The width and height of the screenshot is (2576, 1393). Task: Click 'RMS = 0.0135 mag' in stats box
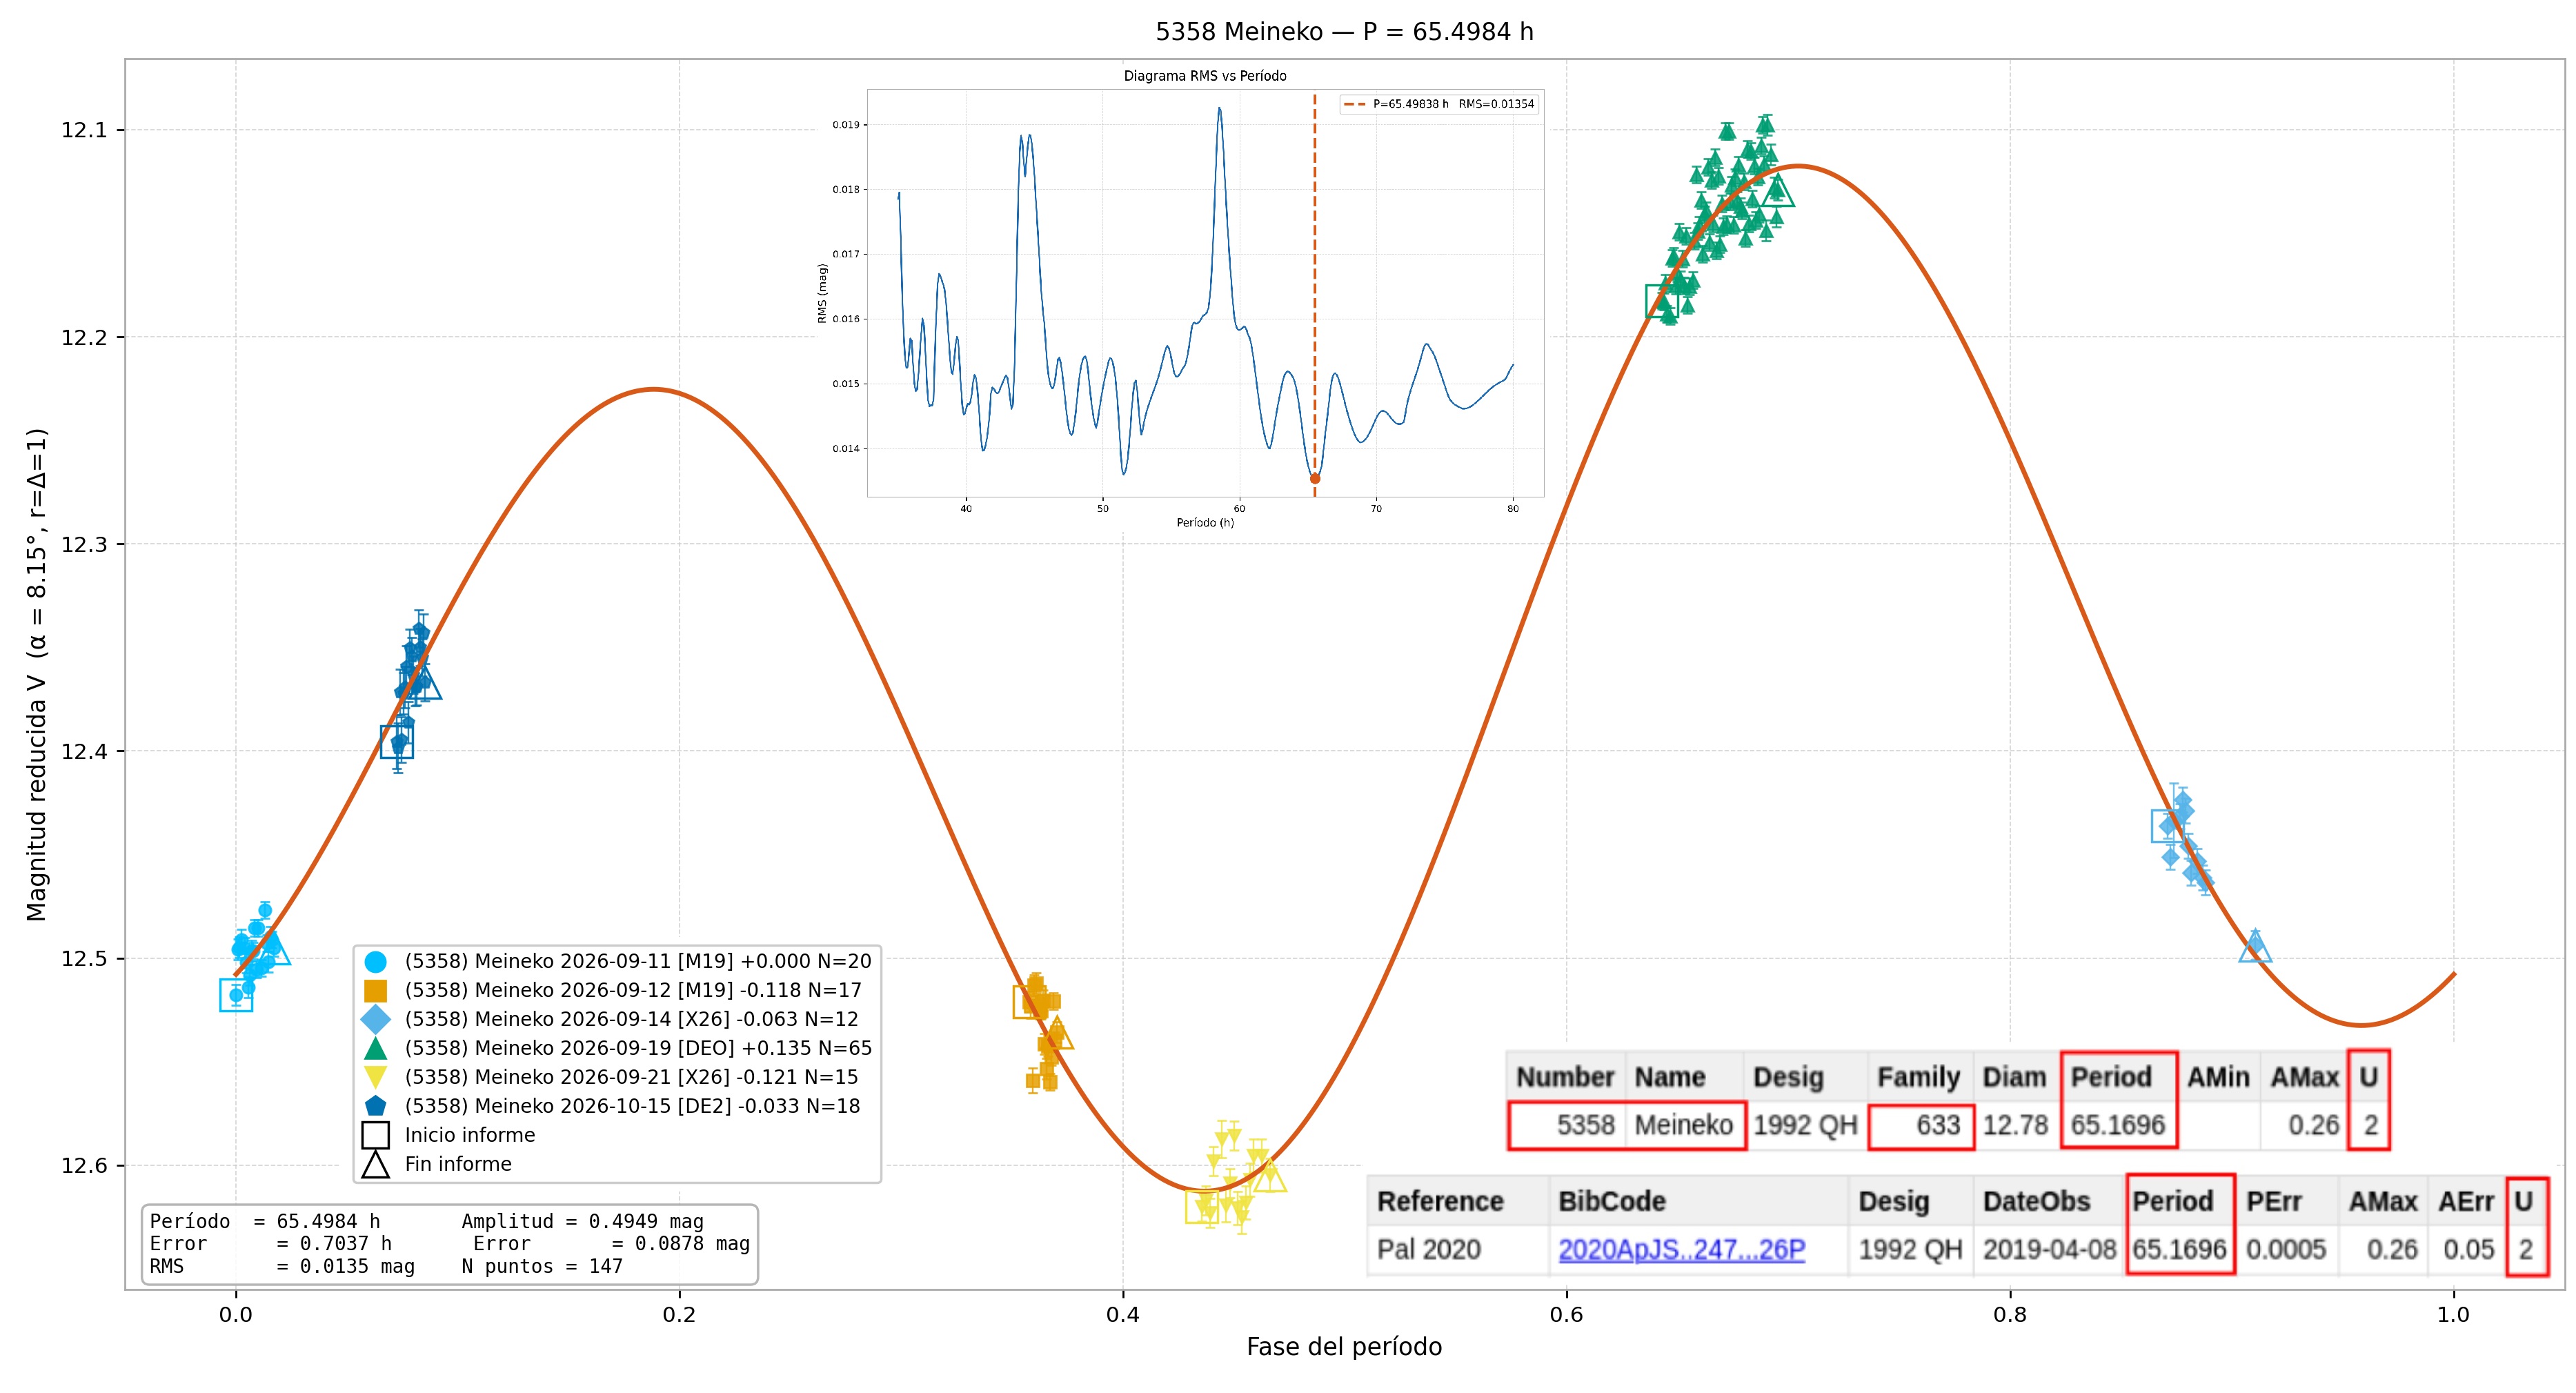pos(282,1267)
